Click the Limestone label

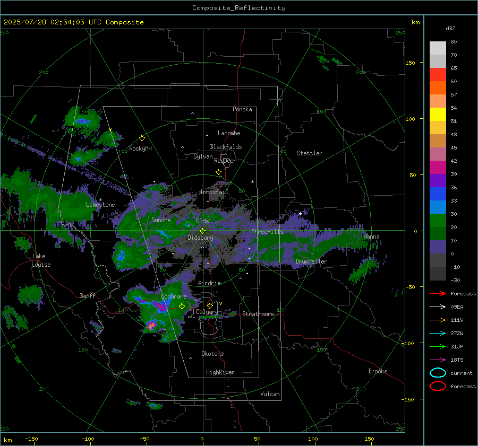100,205
